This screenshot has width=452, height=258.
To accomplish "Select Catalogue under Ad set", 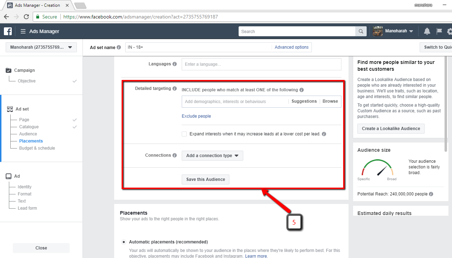I will tap(29, 127).
